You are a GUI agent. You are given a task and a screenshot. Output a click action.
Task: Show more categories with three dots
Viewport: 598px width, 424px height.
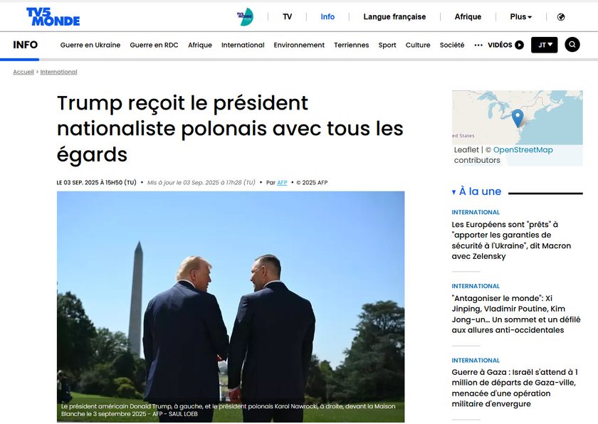[x=478, y=45]
